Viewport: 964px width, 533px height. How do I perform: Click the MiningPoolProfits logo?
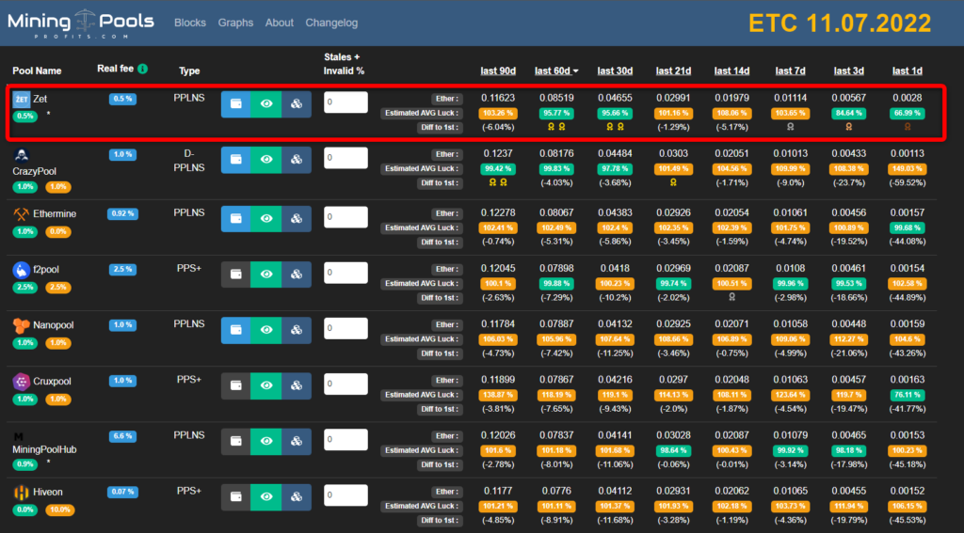[x=80, y=23]
